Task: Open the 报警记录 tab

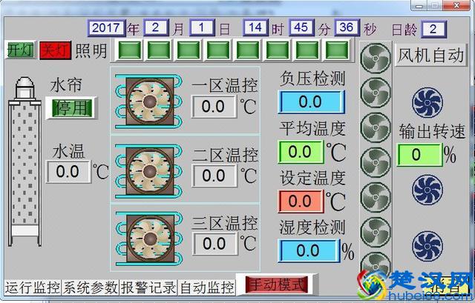Action: click(148, 287)
